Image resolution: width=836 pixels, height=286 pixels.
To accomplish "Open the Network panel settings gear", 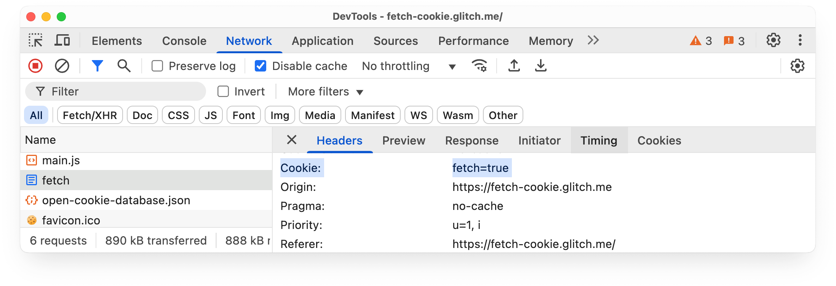I will (797, 66).
